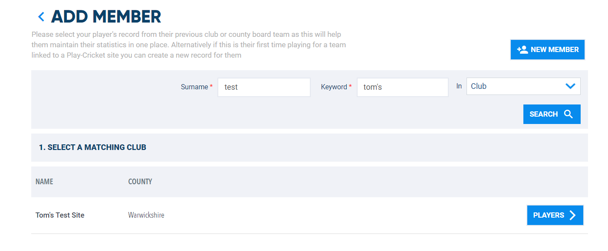This screenshot has height=251, width=608.
Task: Focus the Keyword input field
Action: coord(403,87)
